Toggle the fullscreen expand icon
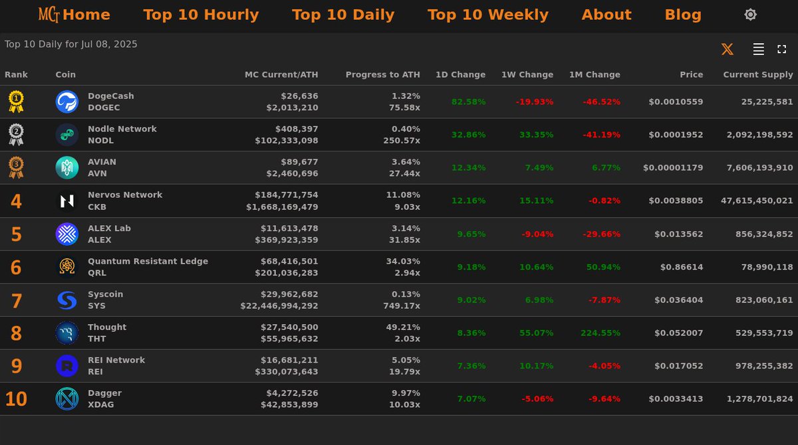 (781, 49)
